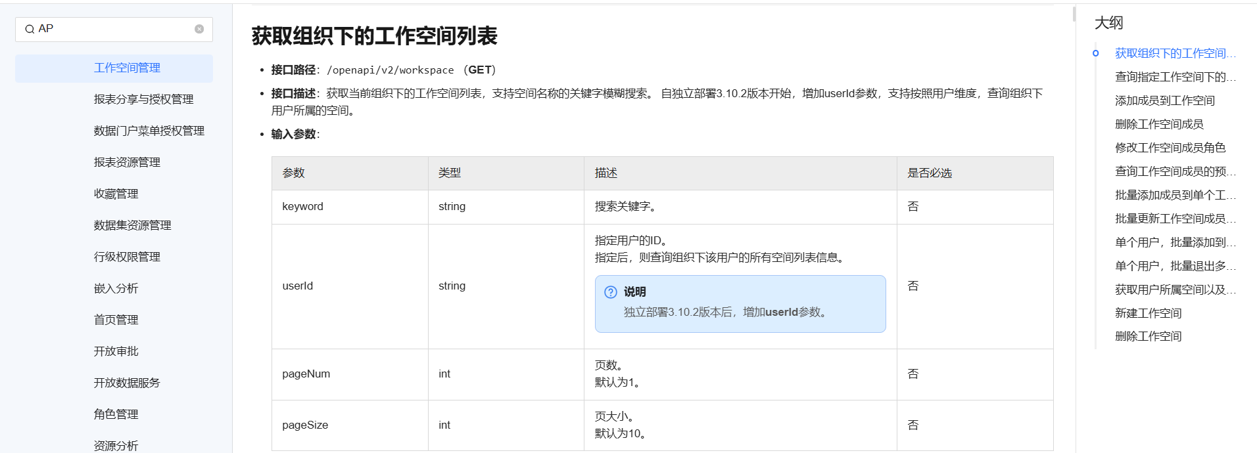Clear the search field with X icon

(x=199, y=29)
